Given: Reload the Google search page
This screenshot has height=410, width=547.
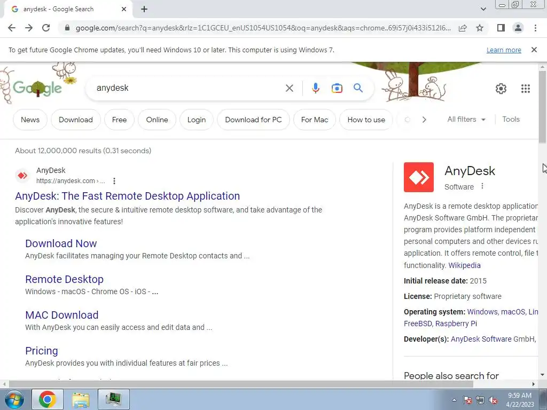Looking at the screenshot, I should pos(46,28).
